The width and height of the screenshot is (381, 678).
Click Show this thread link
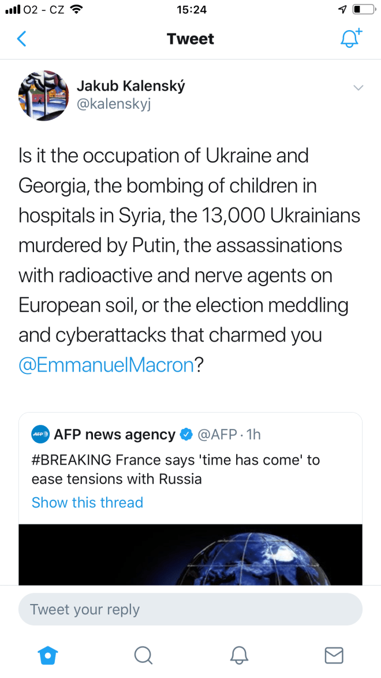87,502
